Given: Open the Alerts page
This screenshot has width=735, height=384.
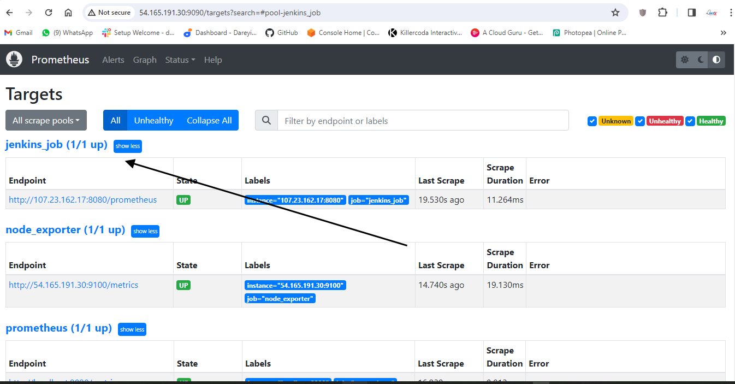Looking at the screenshot, I should 113,60.
